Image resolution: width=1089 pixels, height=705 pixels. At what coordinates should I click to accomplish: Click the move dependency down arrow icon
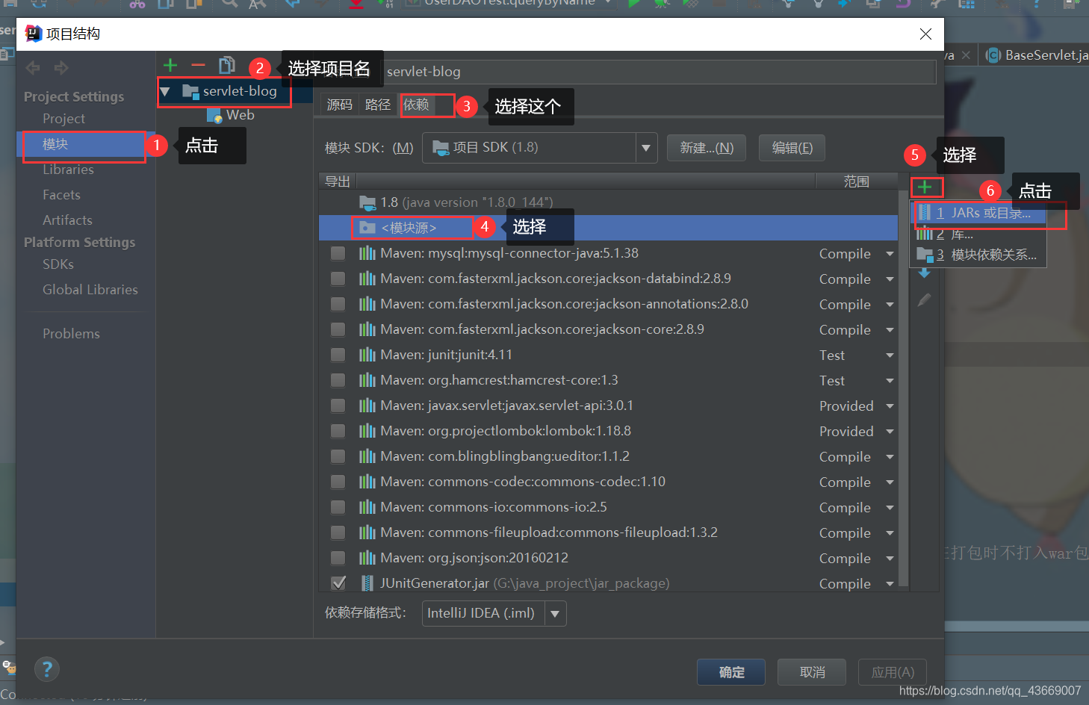pos(925,273)
